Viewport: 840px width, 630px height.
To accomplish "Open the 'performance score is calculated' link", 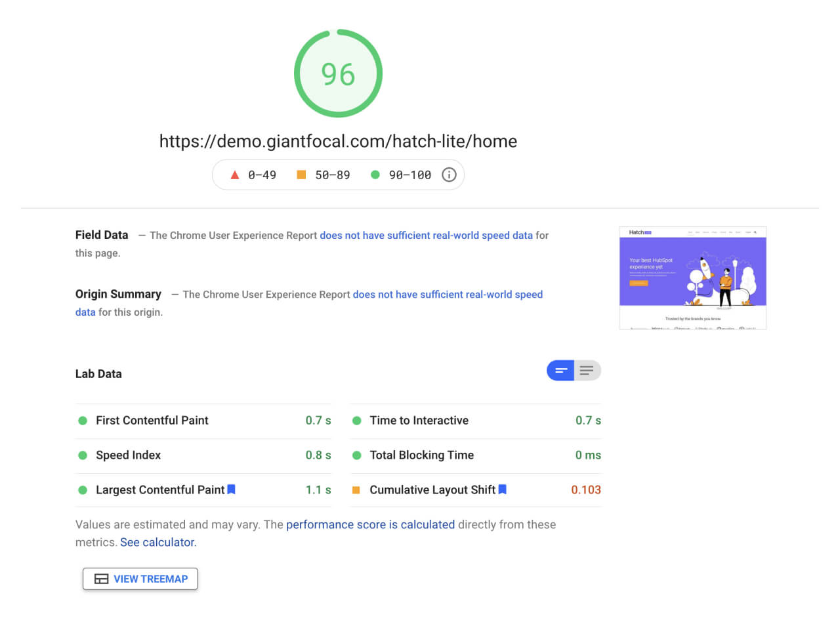I will pos(370,524).
